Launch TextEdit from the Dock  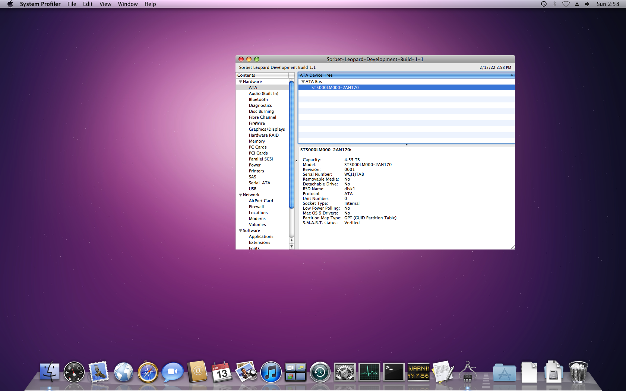click(443, 372)
